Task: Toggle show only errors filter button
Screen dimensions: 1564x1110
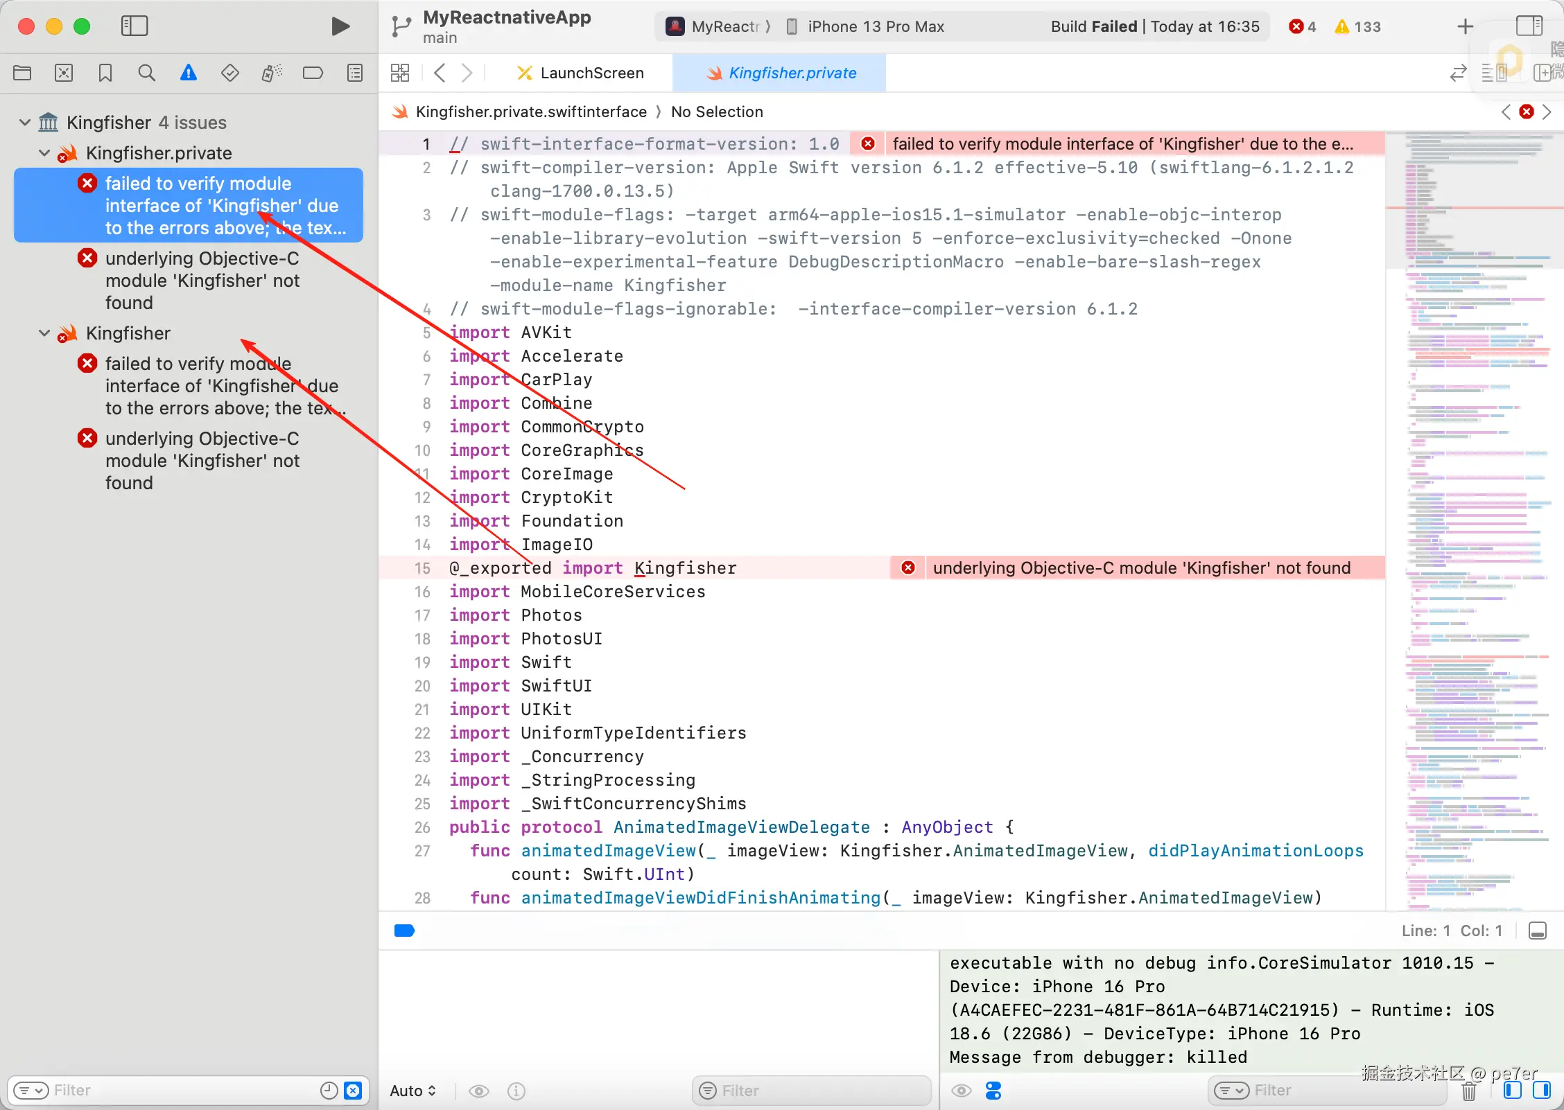Action: (x=353, y=1091)
